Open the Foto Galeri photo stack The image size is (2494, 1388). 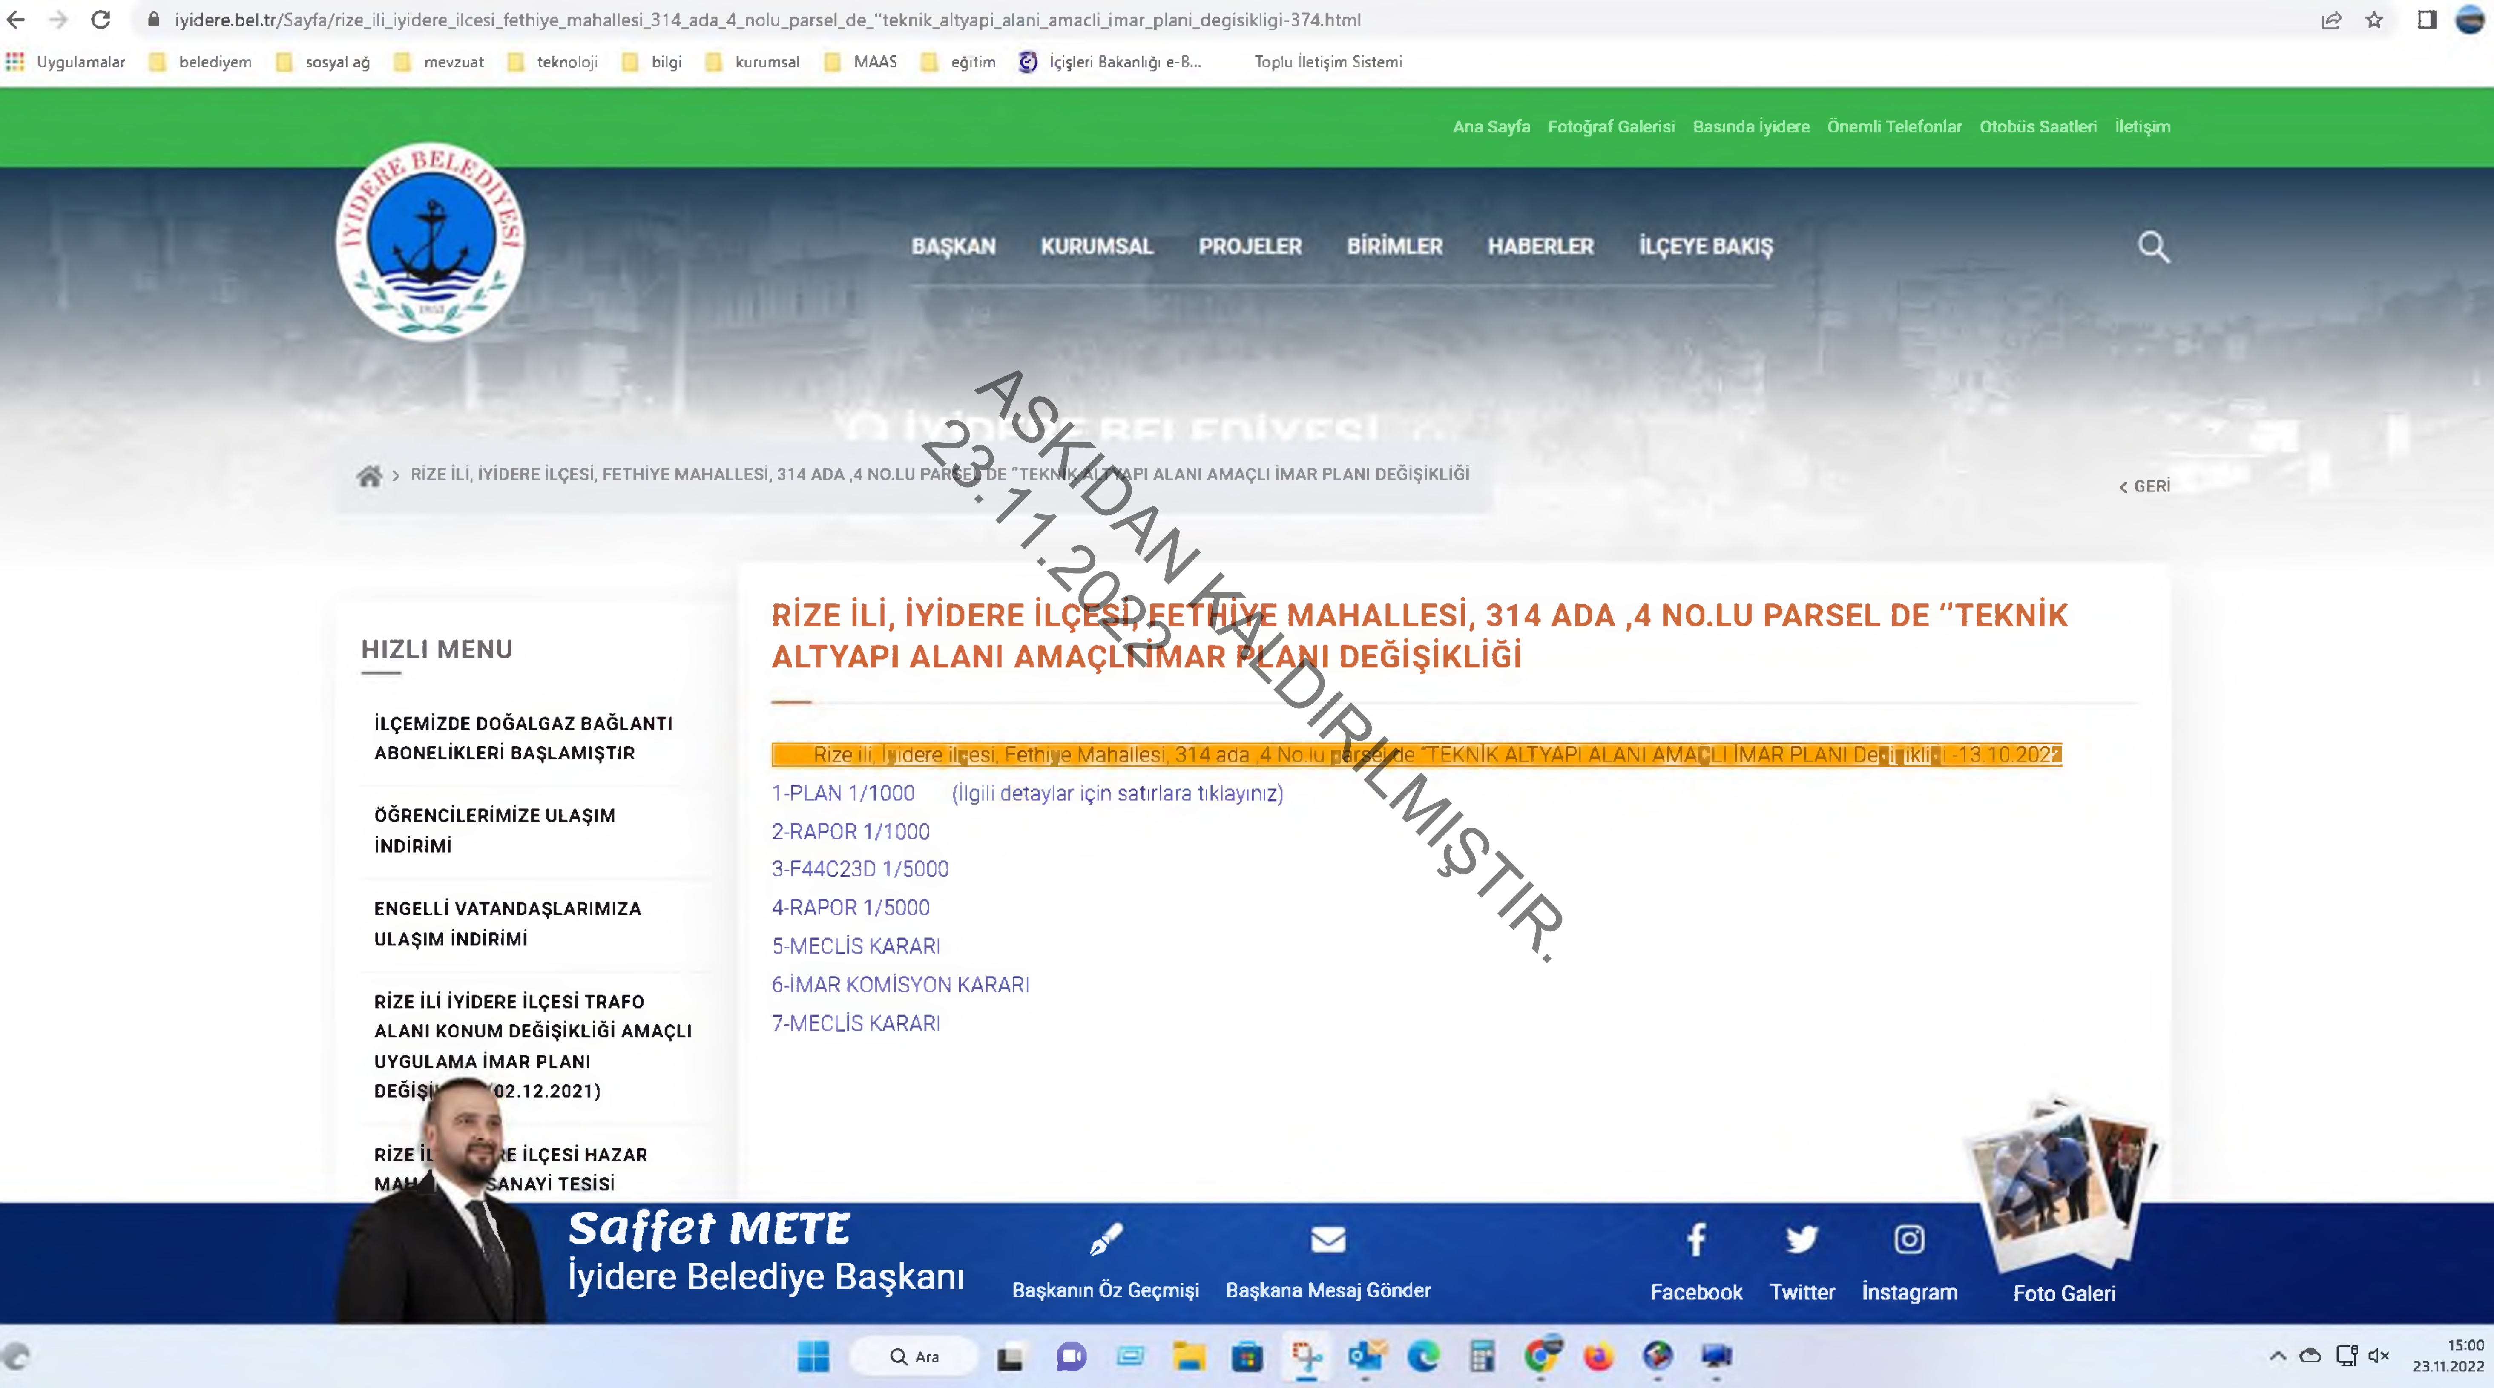2062,1186
